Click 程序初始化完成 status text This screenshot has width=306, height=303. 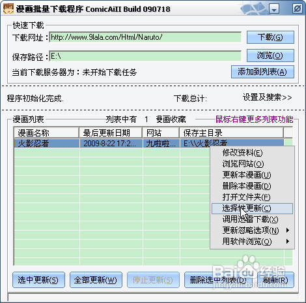(x=35, y=99)
